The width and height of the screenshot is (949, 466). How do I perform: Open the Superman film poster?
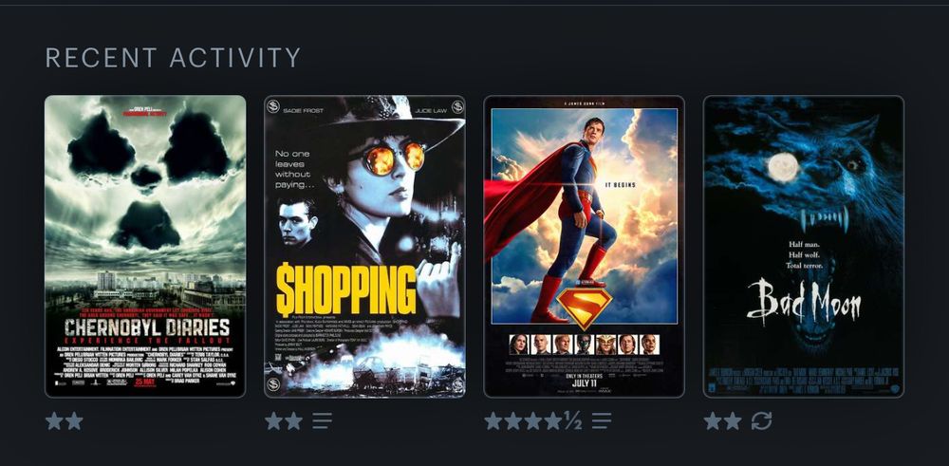[584, 247]
